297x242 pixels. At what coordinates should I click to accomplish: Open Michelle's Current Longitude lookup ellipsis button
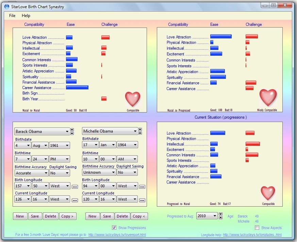point(142,200)
